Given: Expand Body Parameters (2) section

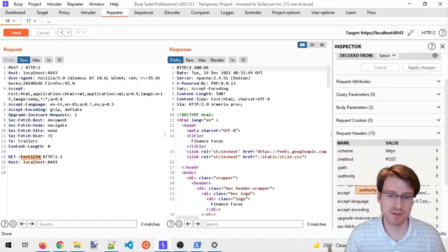Looking at the screenshot, I should pyautogui.click(x=388, y=107).
